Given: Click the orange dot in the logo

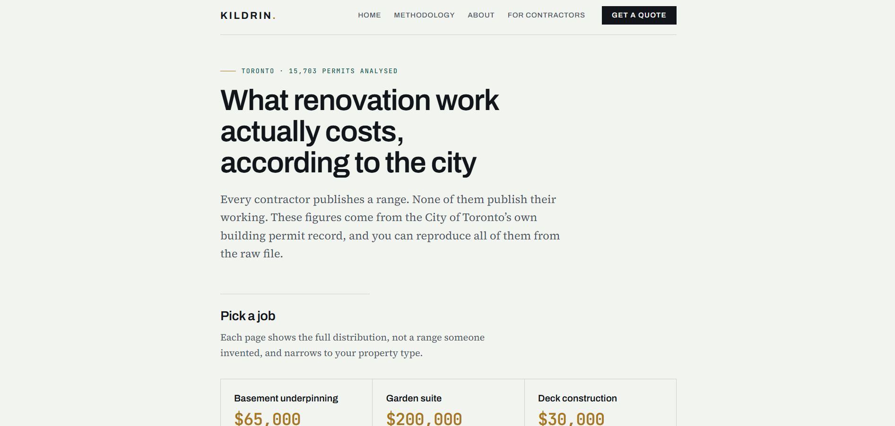Looking at the screenshot, I should pyautogui.click(x=274, y=18).
